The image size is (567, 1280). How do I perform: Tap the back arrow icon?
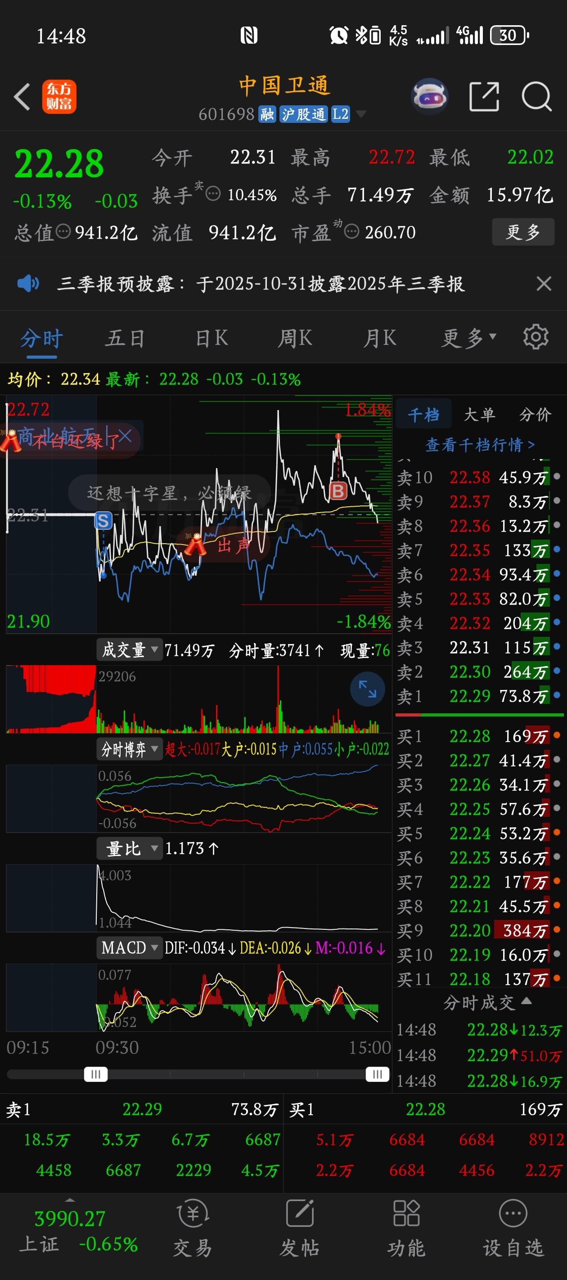pyautogui.click(x=22, y=96)
